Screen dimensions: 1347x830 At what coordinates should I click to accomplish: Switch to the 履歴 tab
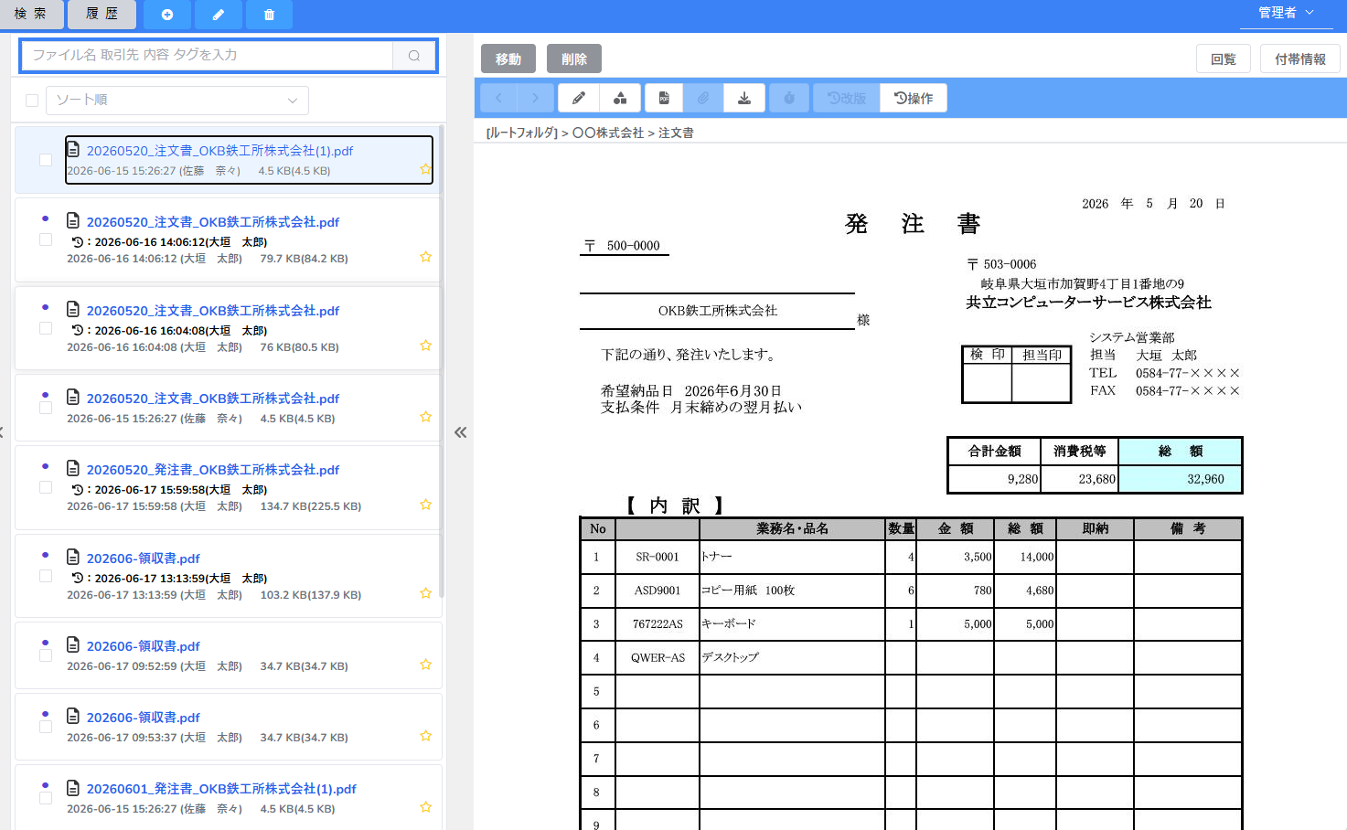tap(102, 14)
